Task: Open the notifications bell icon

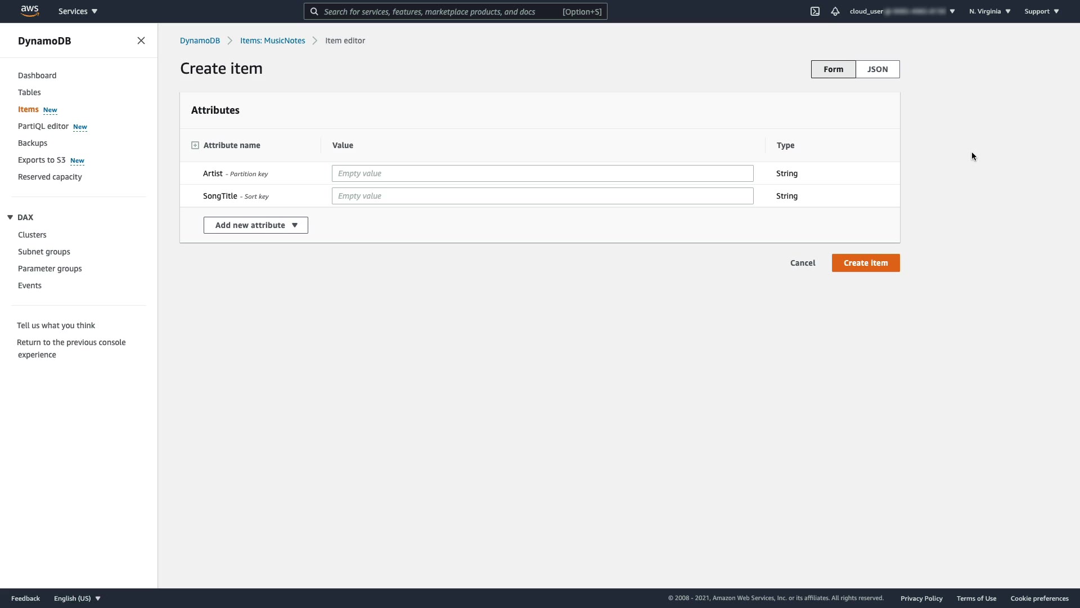Action: (x=835, y=11)
